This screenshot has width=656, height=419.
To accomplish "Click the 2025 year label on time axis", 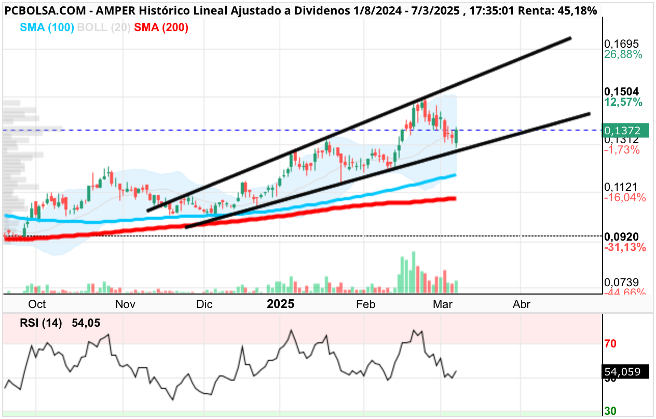I will (280, 304).
